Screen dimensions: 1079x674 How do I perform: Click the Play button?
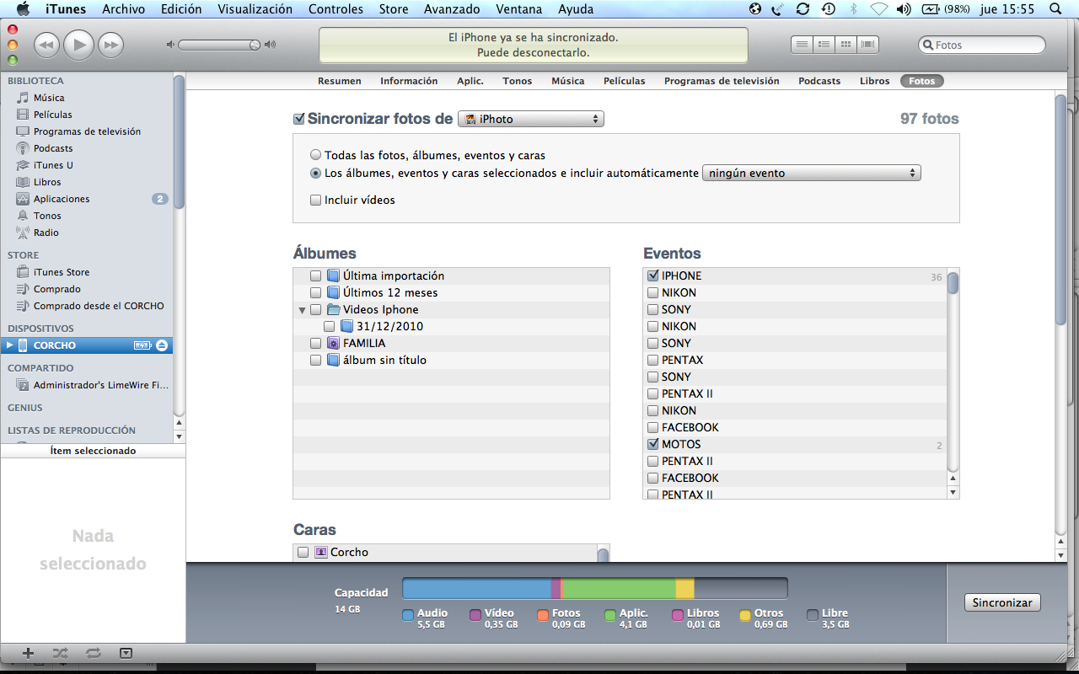78,45
